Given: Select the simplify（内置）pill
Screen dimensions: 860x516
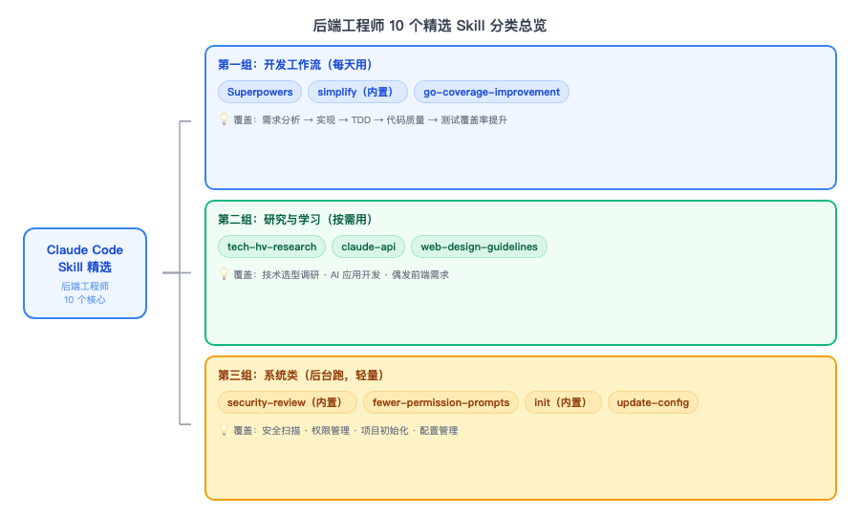Looking at the screenshot, I should tap(357, 92).
